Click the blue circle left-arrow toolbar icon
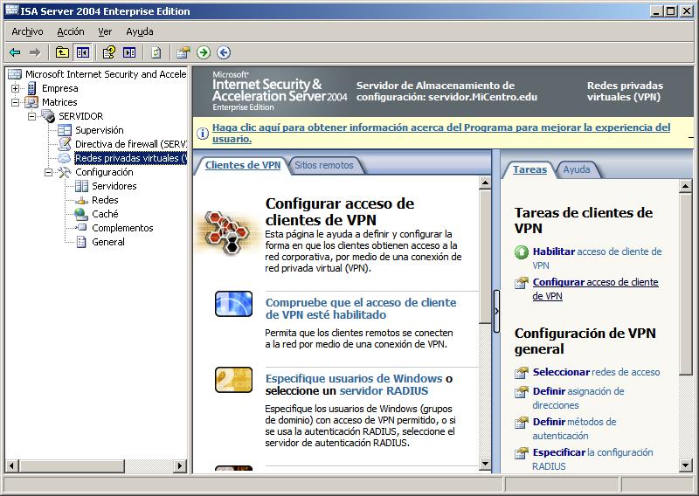This screenshot has height=496, width=699. tap(224, 52)
